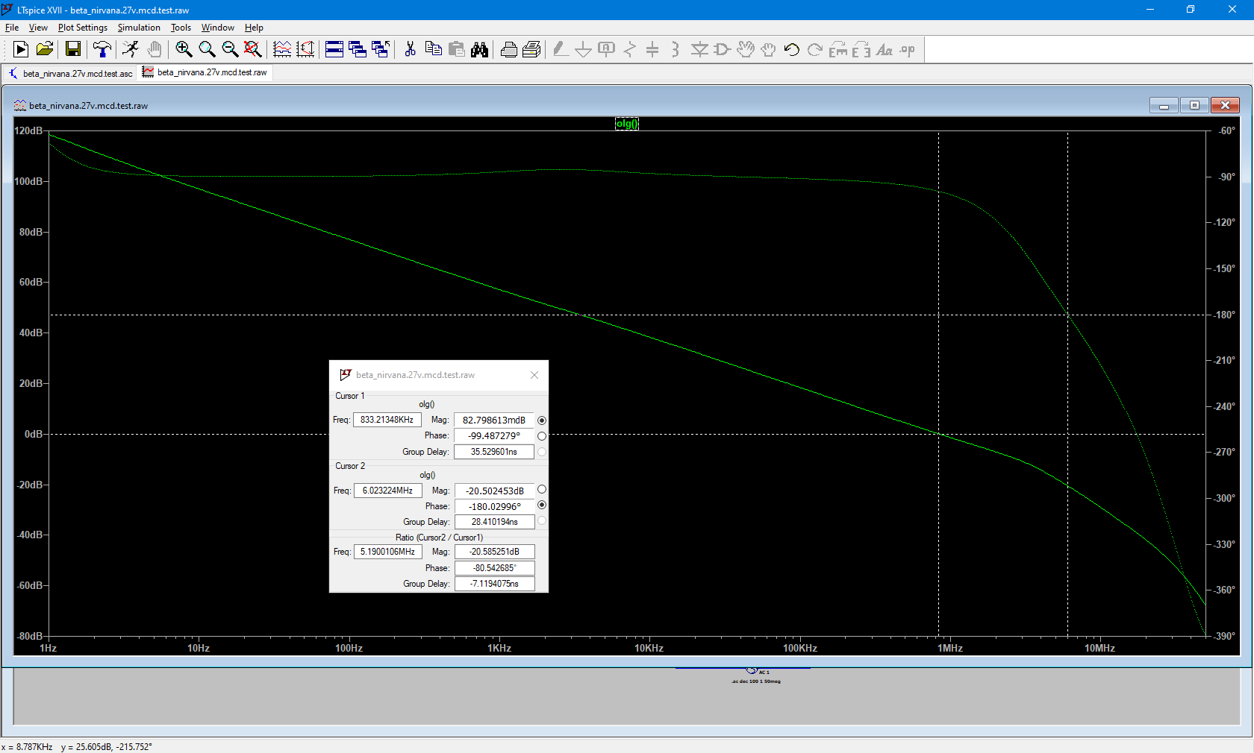Switch to beta_nirvana.27v.mcd.test.raw tab

click(205, 72)
